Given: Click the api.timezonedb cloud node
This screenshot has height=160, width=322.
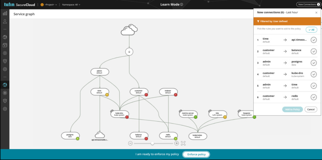Looking at the screenshot, I should (100, 135).
